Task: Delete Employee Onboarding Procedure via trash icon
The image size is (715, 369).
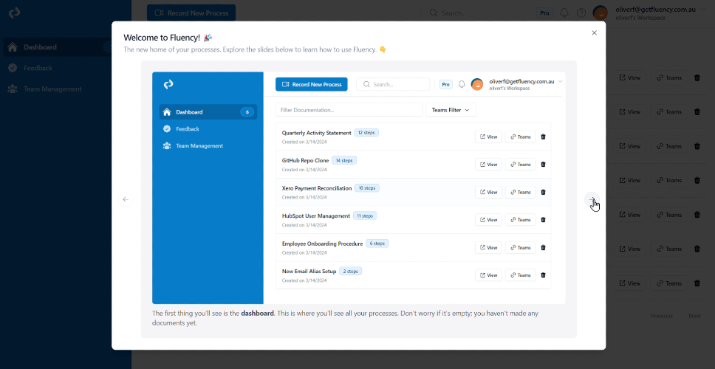Action: coord(543,248)
